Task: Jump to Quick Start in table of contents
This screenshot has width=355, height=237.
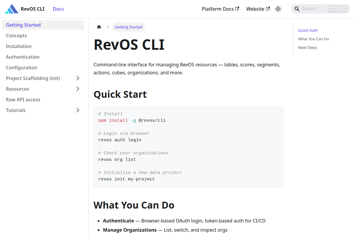Action: coord(308,30)
